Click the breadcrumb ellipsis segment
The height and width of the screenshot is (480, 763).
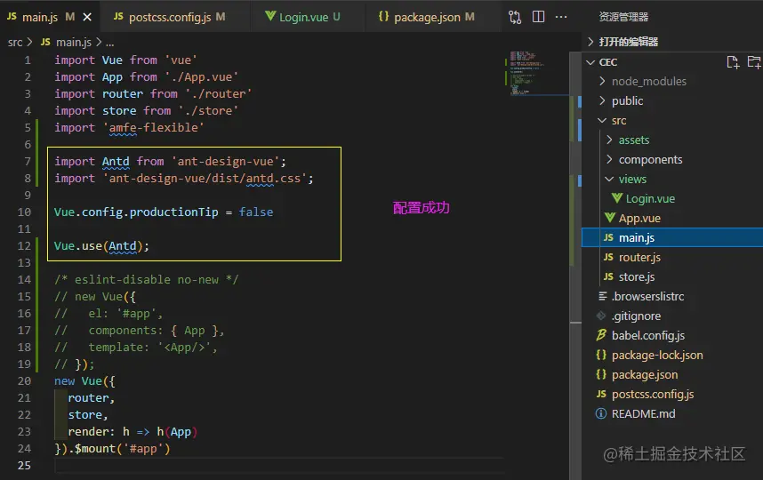tap(110, 43)
